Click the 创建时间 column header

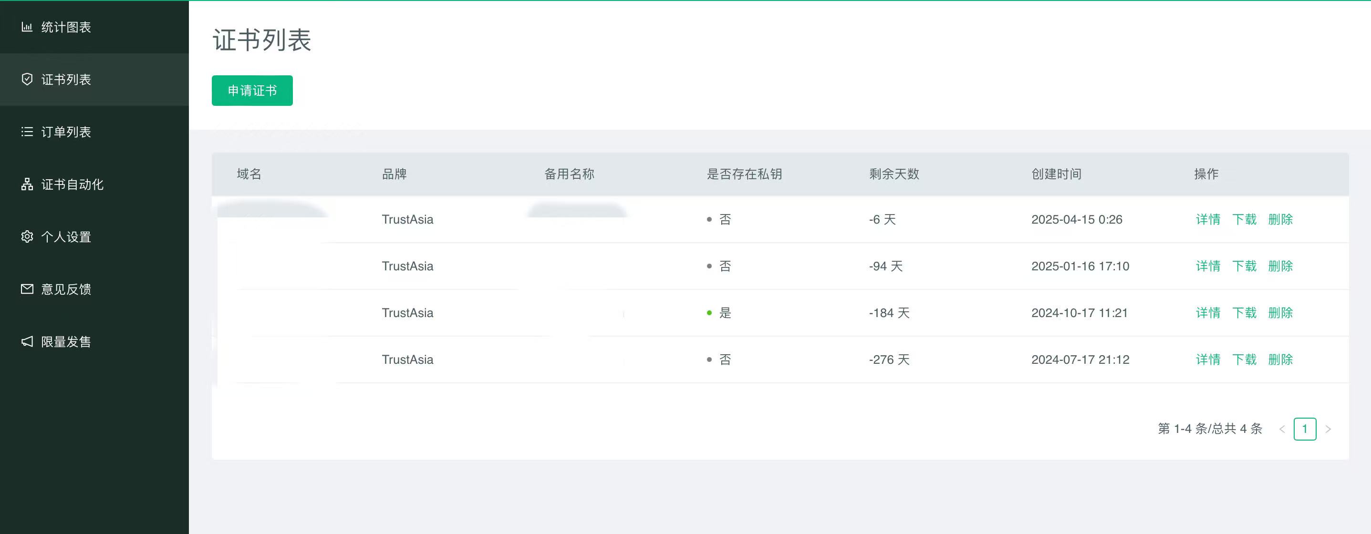click(x=1057, y=174)
